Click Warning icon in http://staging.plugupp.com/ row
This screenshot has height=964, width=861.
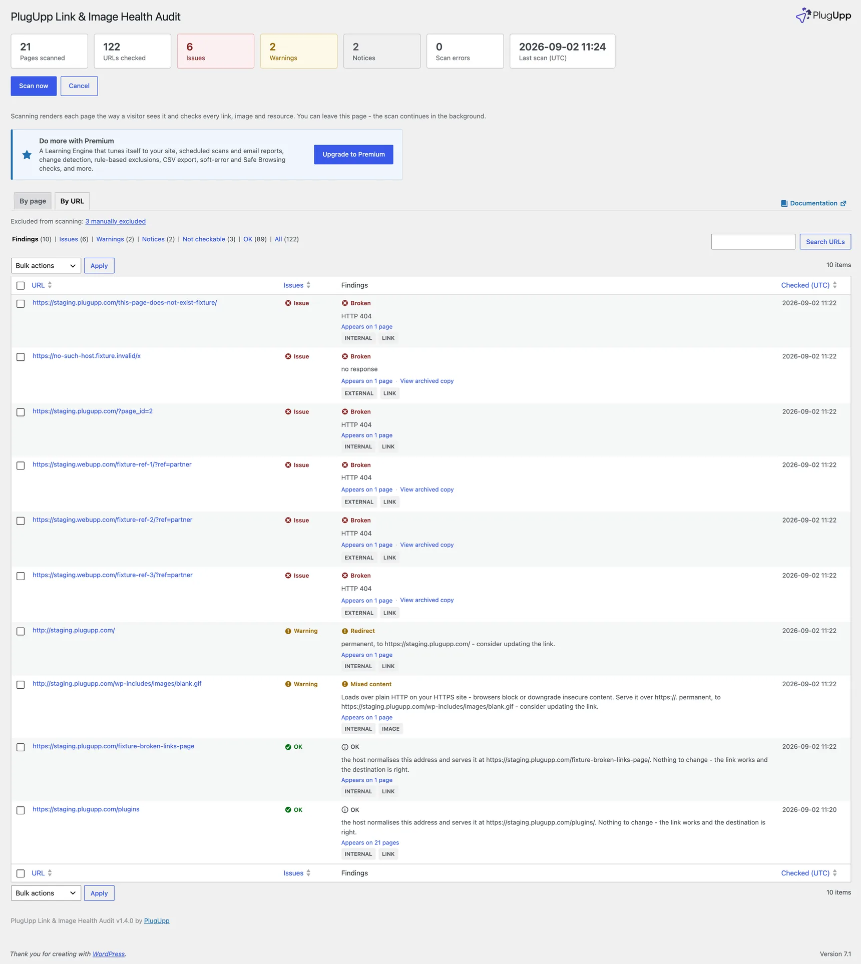click(x=288, y=631)
